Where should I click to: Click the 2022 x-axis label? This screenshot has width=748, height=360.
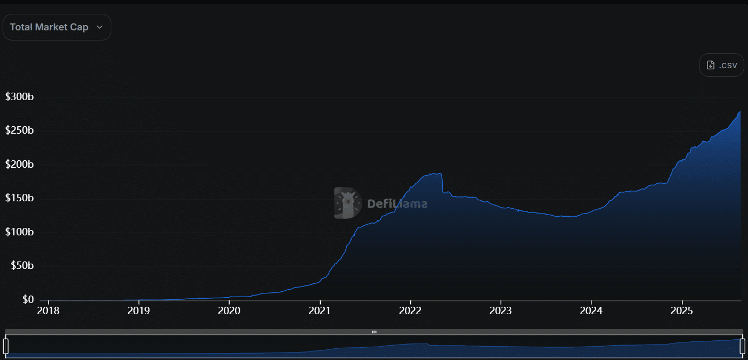coord(410,310)
